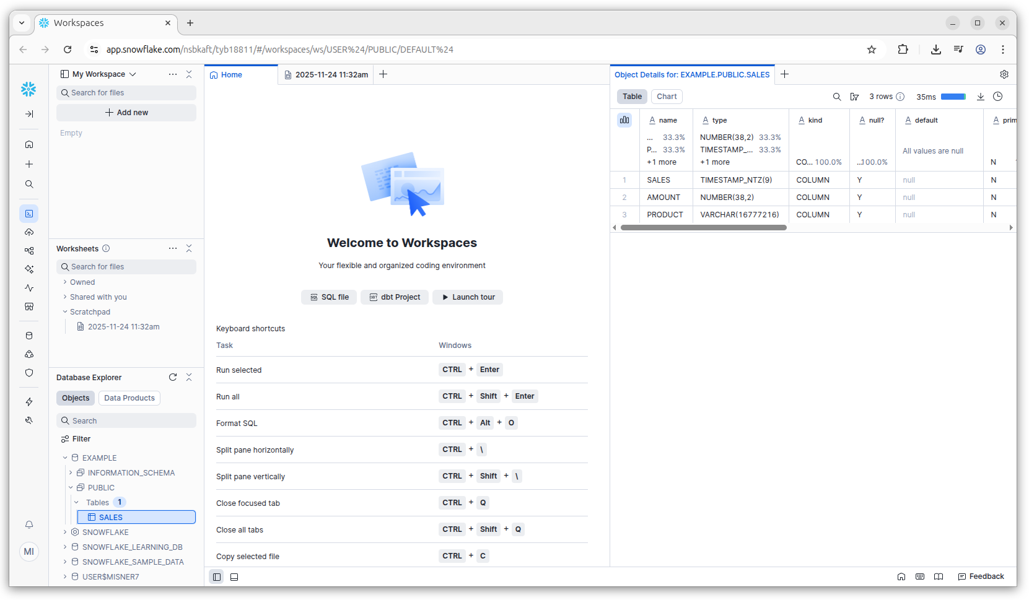This screenshot has width=1029, height=600.
Task: Switch to the Chart tab
Action: [x=667, y=97]
